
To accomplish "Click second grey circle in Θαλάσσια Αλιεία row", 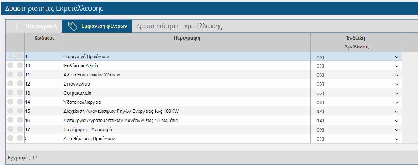I will pos(20,65).
